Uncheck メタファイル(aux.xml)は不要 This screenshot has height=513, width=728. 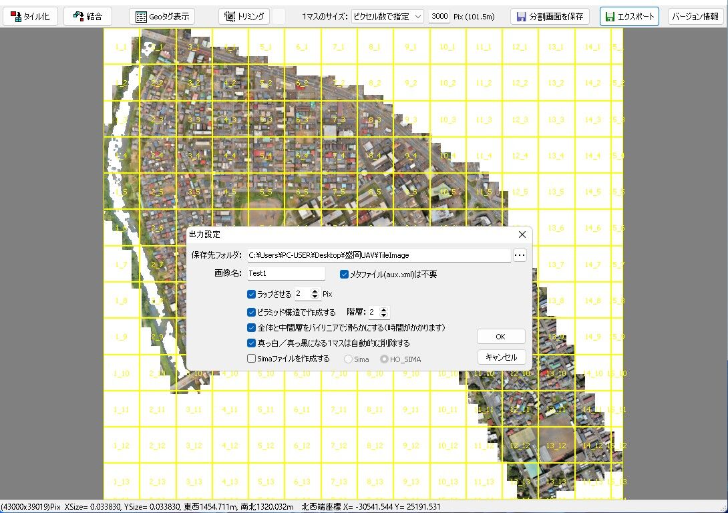pos(343,273)
